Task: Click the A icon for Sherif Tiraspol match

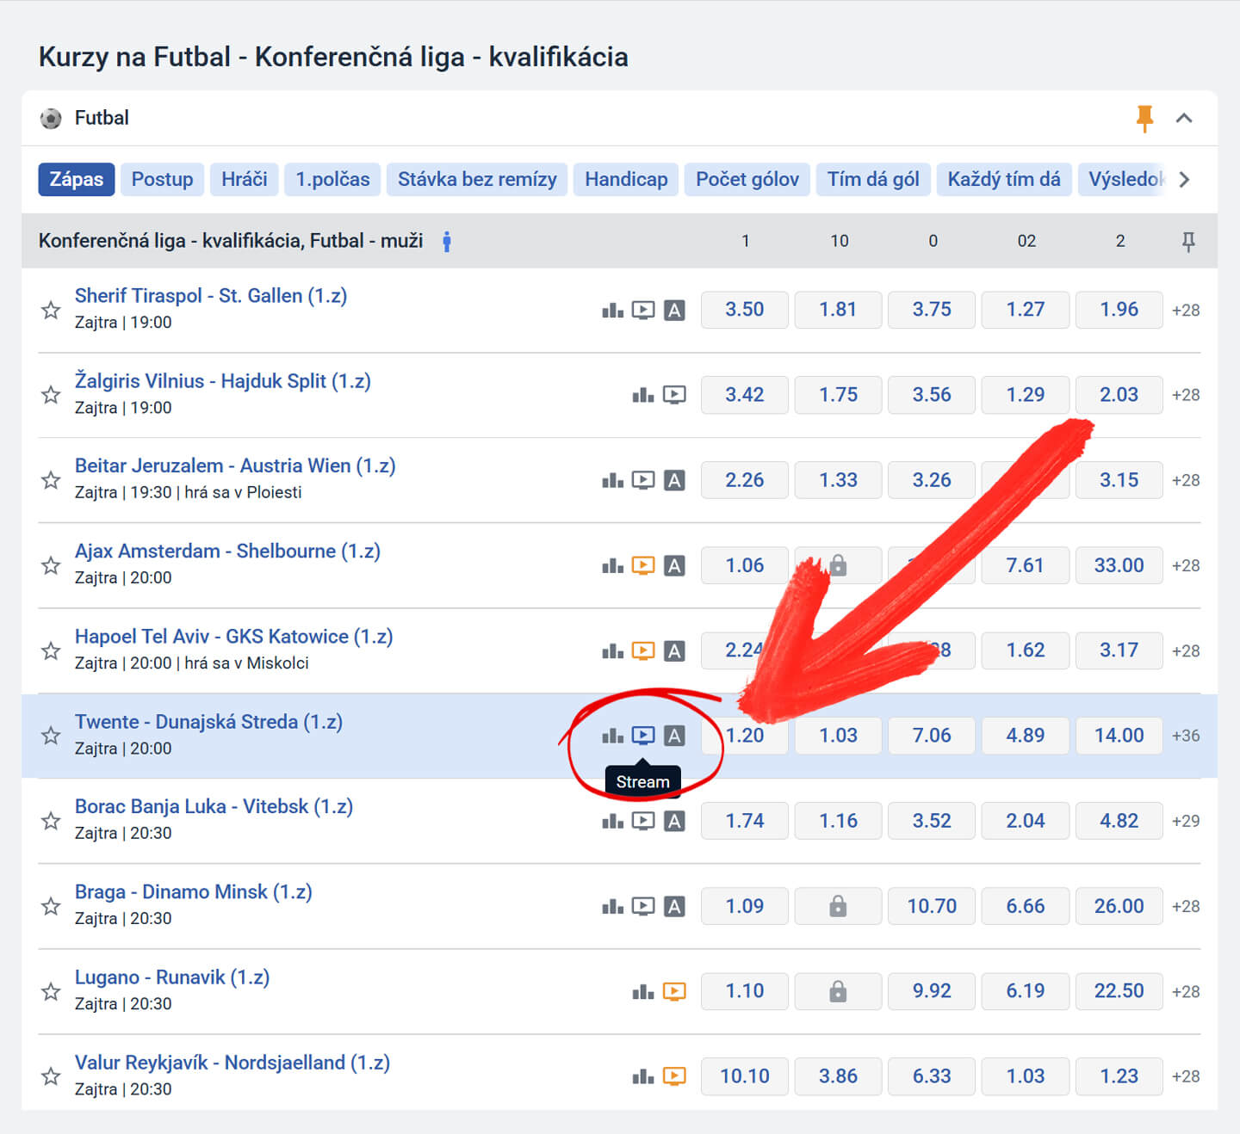Action: click(x=675, y=310)
